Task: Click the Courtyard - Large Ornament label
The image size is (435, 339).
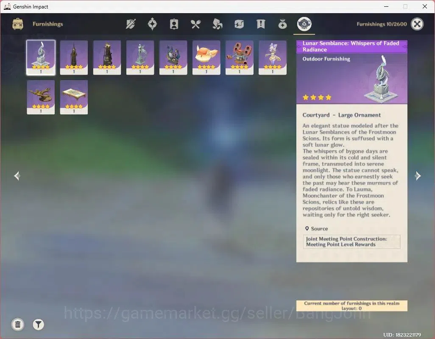Action: (x=341, y=115)
